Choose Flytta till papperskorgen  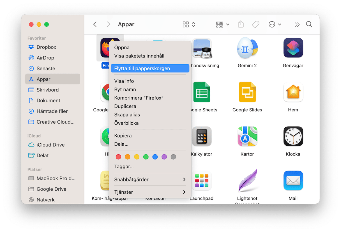[150, 68]
